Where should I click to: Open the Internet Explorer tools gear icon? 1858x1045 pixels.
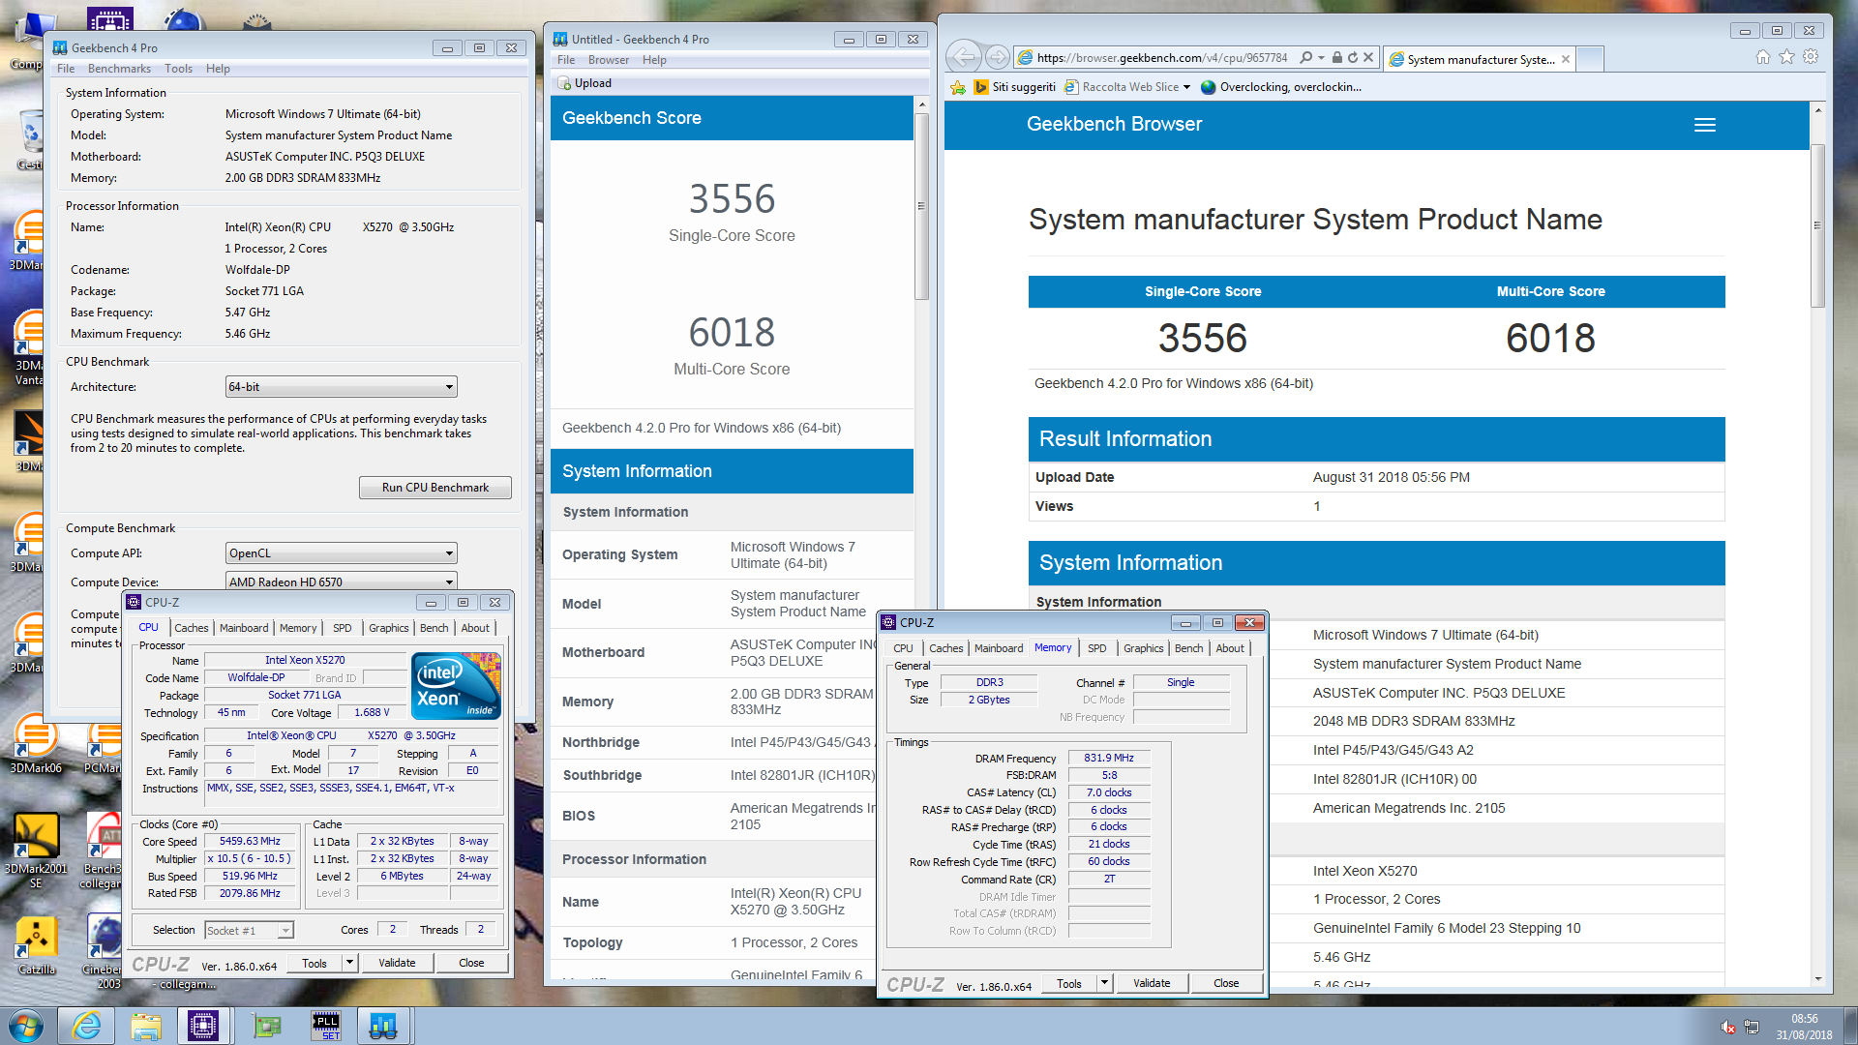pos(1811,57)
